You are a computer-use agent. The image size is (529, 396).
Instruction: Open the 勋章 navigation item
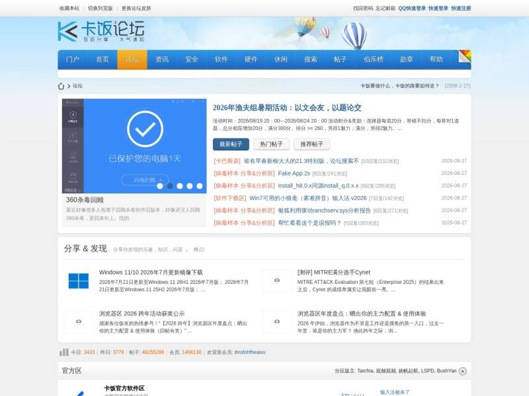click(406, 59)
